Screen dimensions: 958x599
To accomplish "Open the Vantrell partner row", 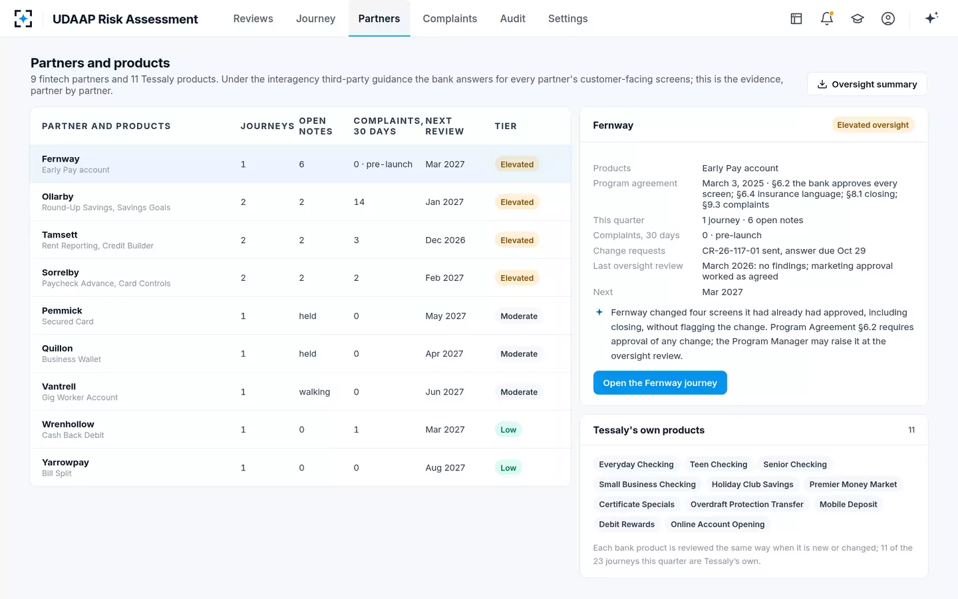I will click(x=300, y=392).
